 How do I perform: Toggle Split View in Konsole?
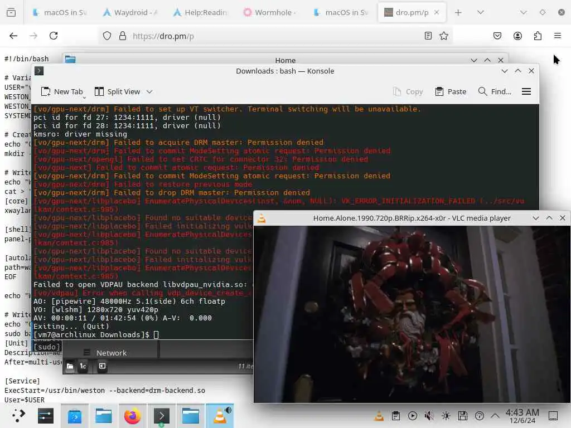pos(118,92)
